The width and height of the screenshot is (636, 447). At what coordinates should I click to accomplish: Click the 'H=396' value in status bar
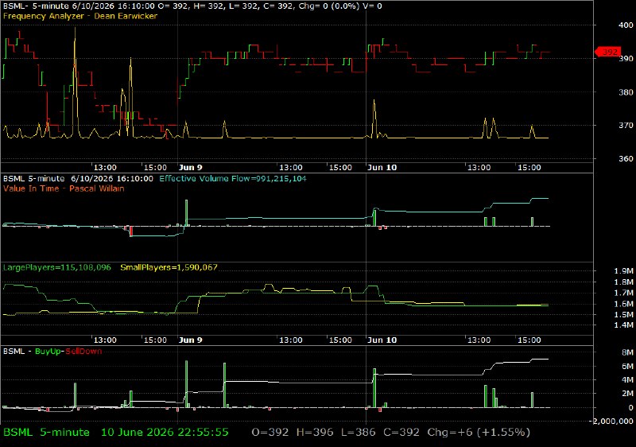(x=315, y=433)
